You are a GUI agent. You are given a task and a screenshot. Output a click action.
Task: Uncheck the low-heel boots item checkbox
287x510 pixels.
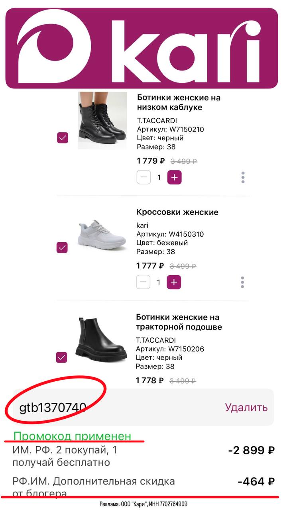[x=63, y=138]
